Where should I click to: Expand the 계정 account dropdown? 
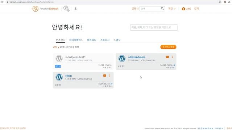171,9
